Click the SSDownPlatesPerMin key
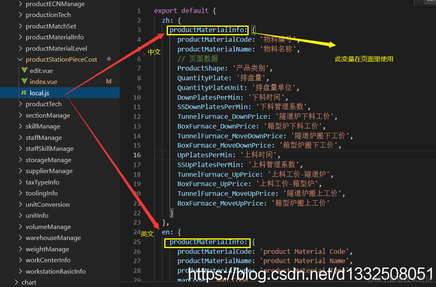 214,107
